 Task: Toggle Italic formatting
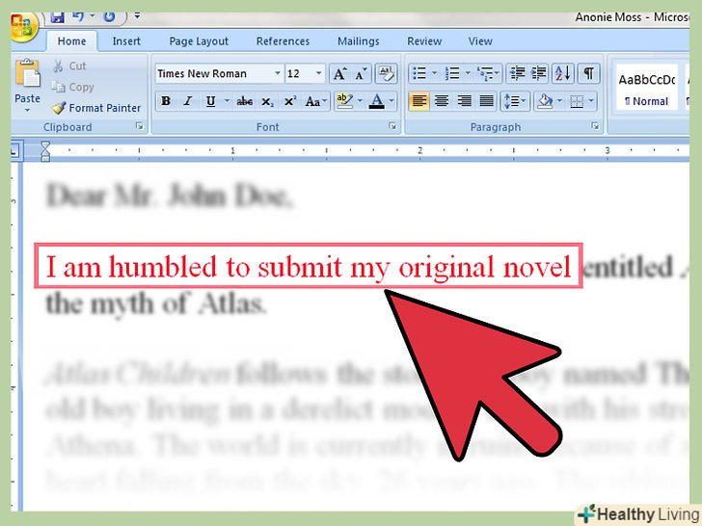(x=187, y=101)
